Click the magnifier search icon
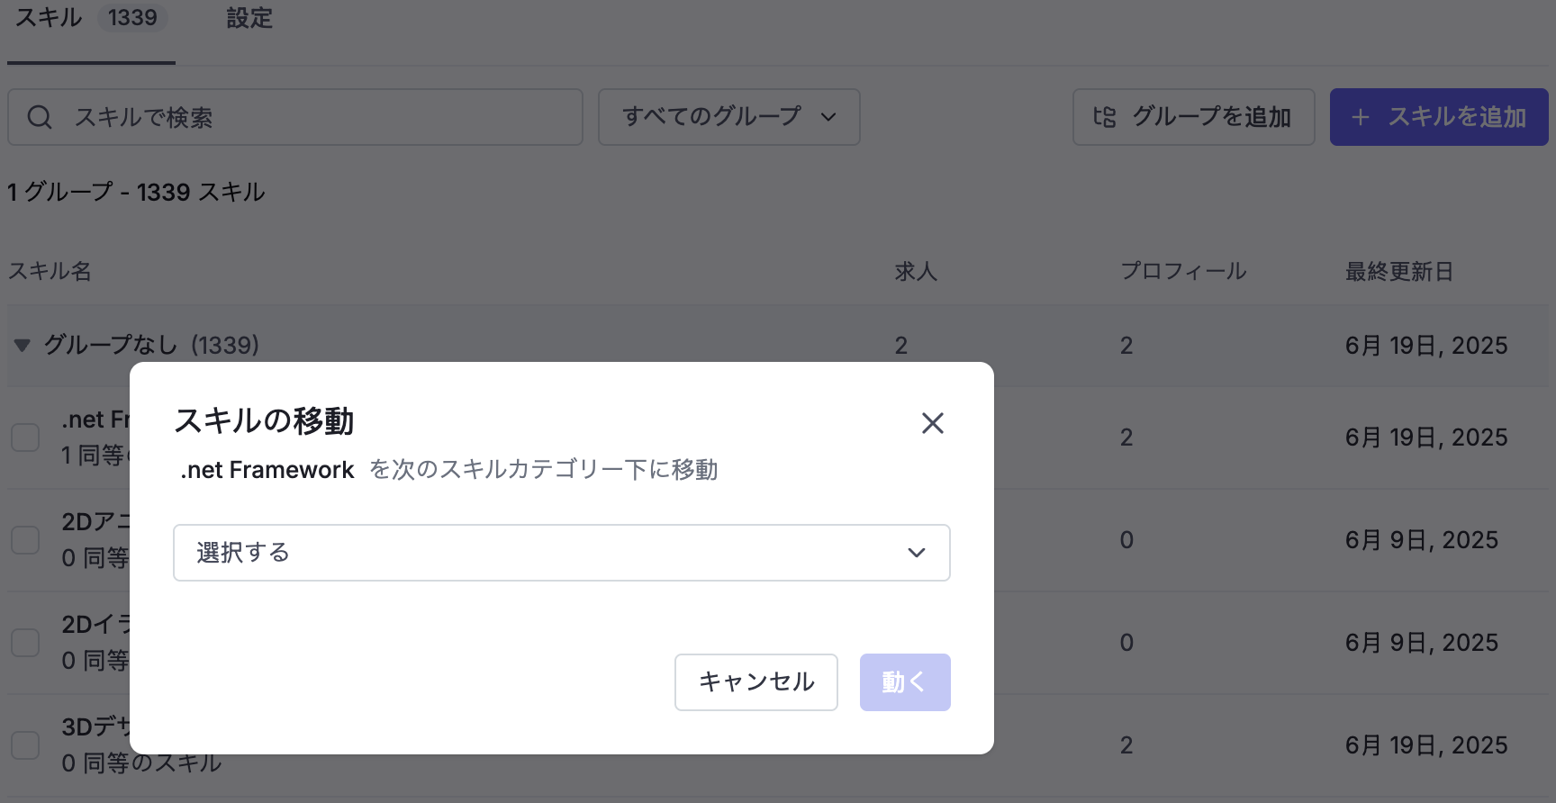 pyautogui.click(x=40, y=117)
